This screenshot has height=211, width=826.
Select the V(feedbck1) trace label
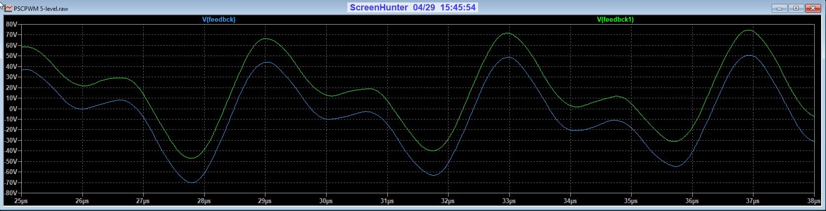[615, 20]
